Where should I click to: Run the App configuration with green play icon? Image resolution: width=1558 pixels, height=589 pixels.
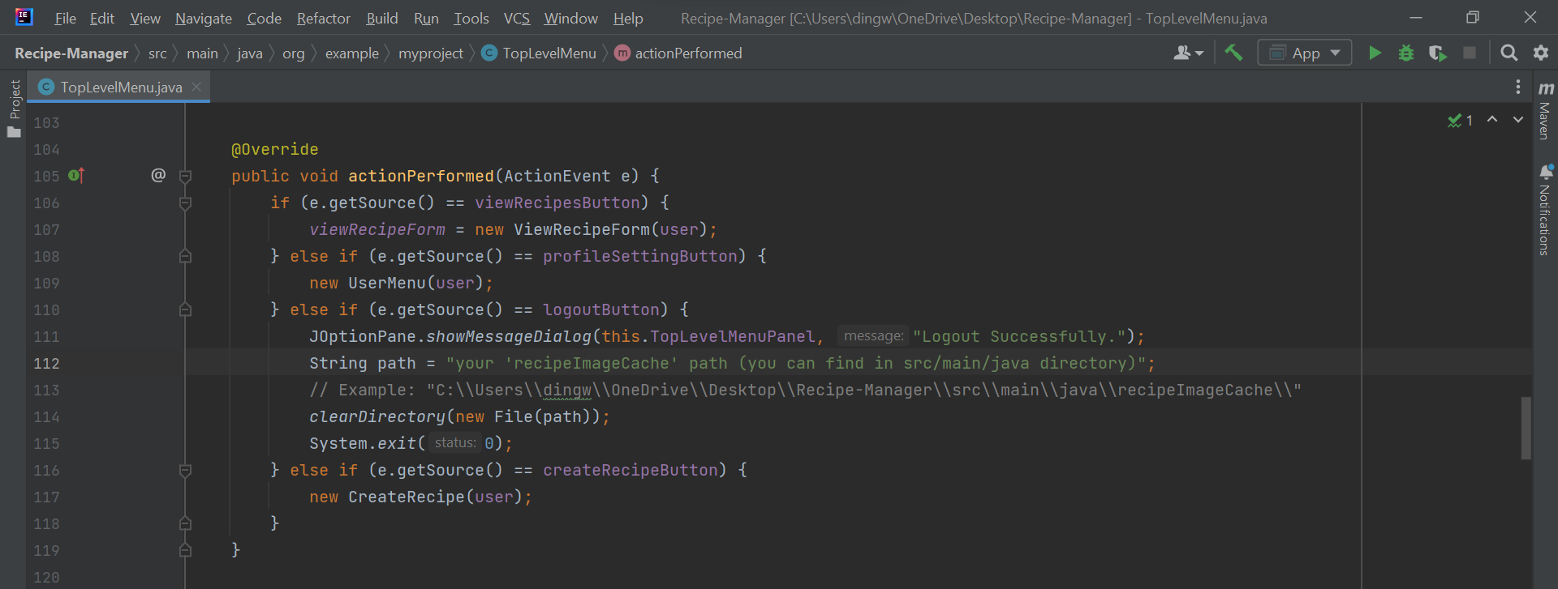tap(1375, 53)
